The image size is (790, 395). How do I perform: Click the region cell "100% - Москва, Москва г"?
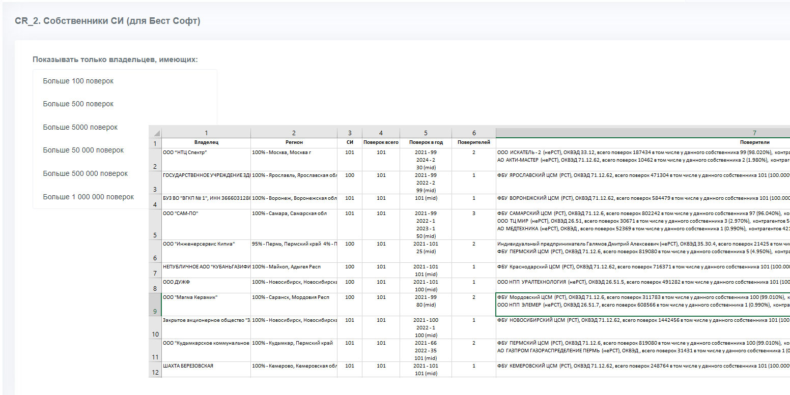294,160
